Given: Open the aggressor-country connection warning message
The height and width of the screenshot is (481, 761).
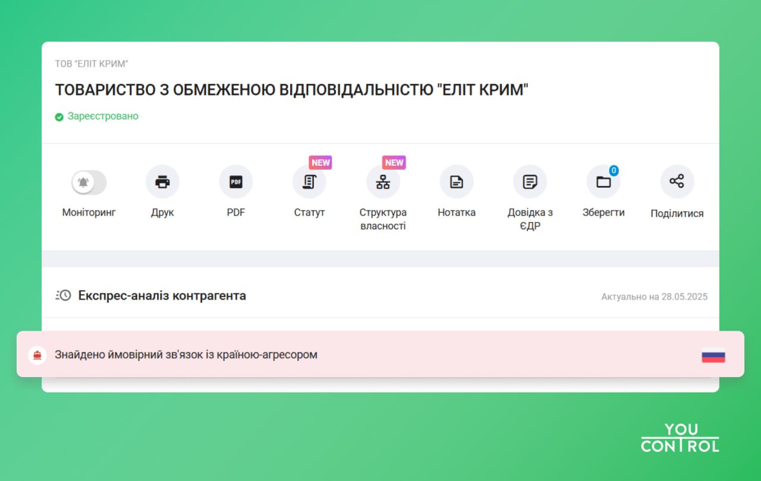Looking at the screenshot, I should pyautogui.click(x=185, y=355).
